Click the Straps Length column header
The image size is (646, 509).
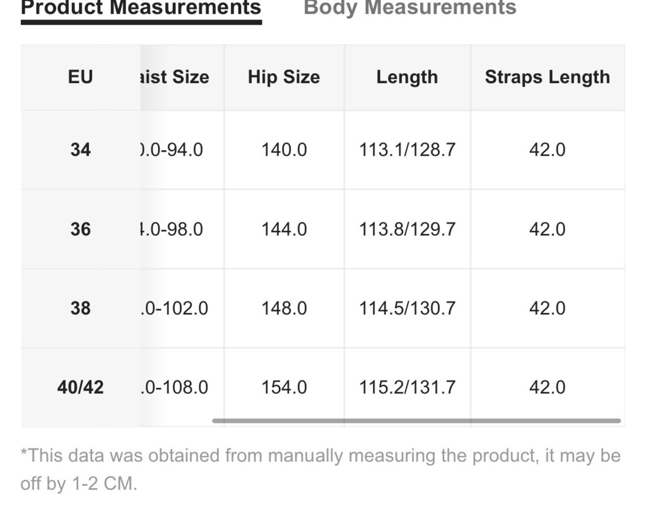click(547, 77)
